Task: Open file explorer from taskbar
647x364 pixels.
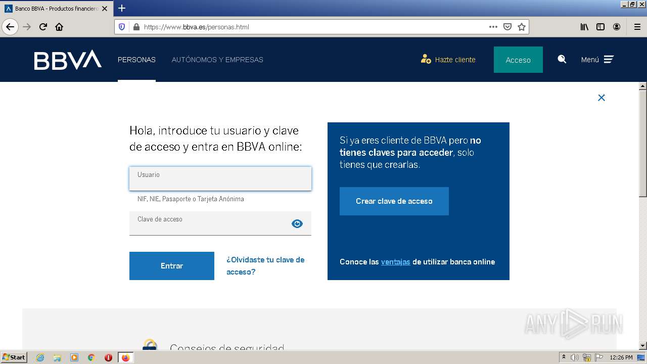Action: (57, 357)
